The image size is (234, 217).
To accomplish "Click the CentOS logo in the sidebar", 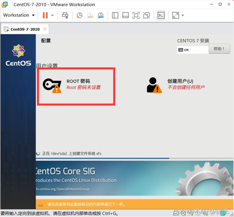I will click(x=18, y=55).
